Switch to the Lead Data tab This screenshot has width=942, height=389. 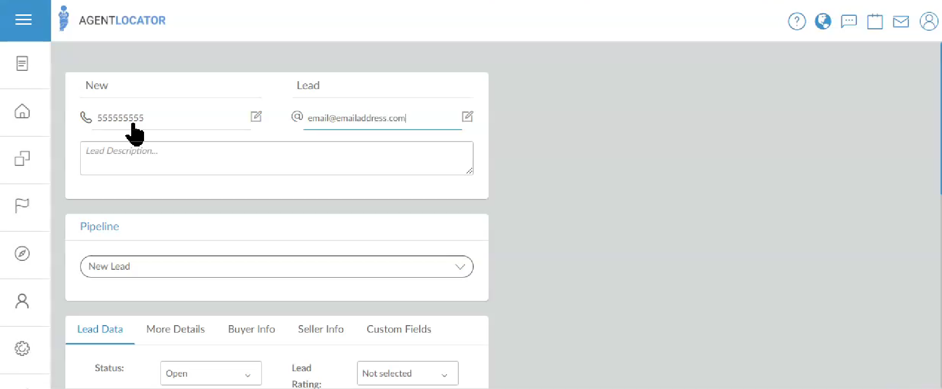[100, 329]
